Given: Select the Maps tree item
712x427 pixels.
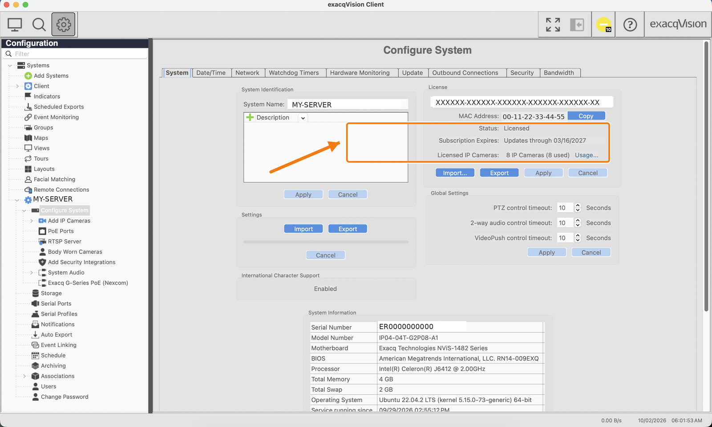Looking at the screenshot, I should click(x=41, y=138).
